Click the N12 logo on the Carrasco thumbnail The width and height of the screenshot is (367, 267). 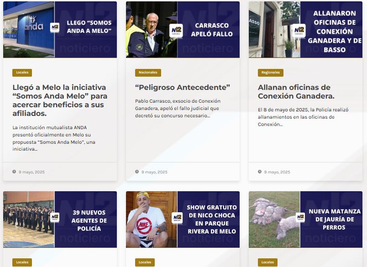pyautogui.click(x=176, y=31)
